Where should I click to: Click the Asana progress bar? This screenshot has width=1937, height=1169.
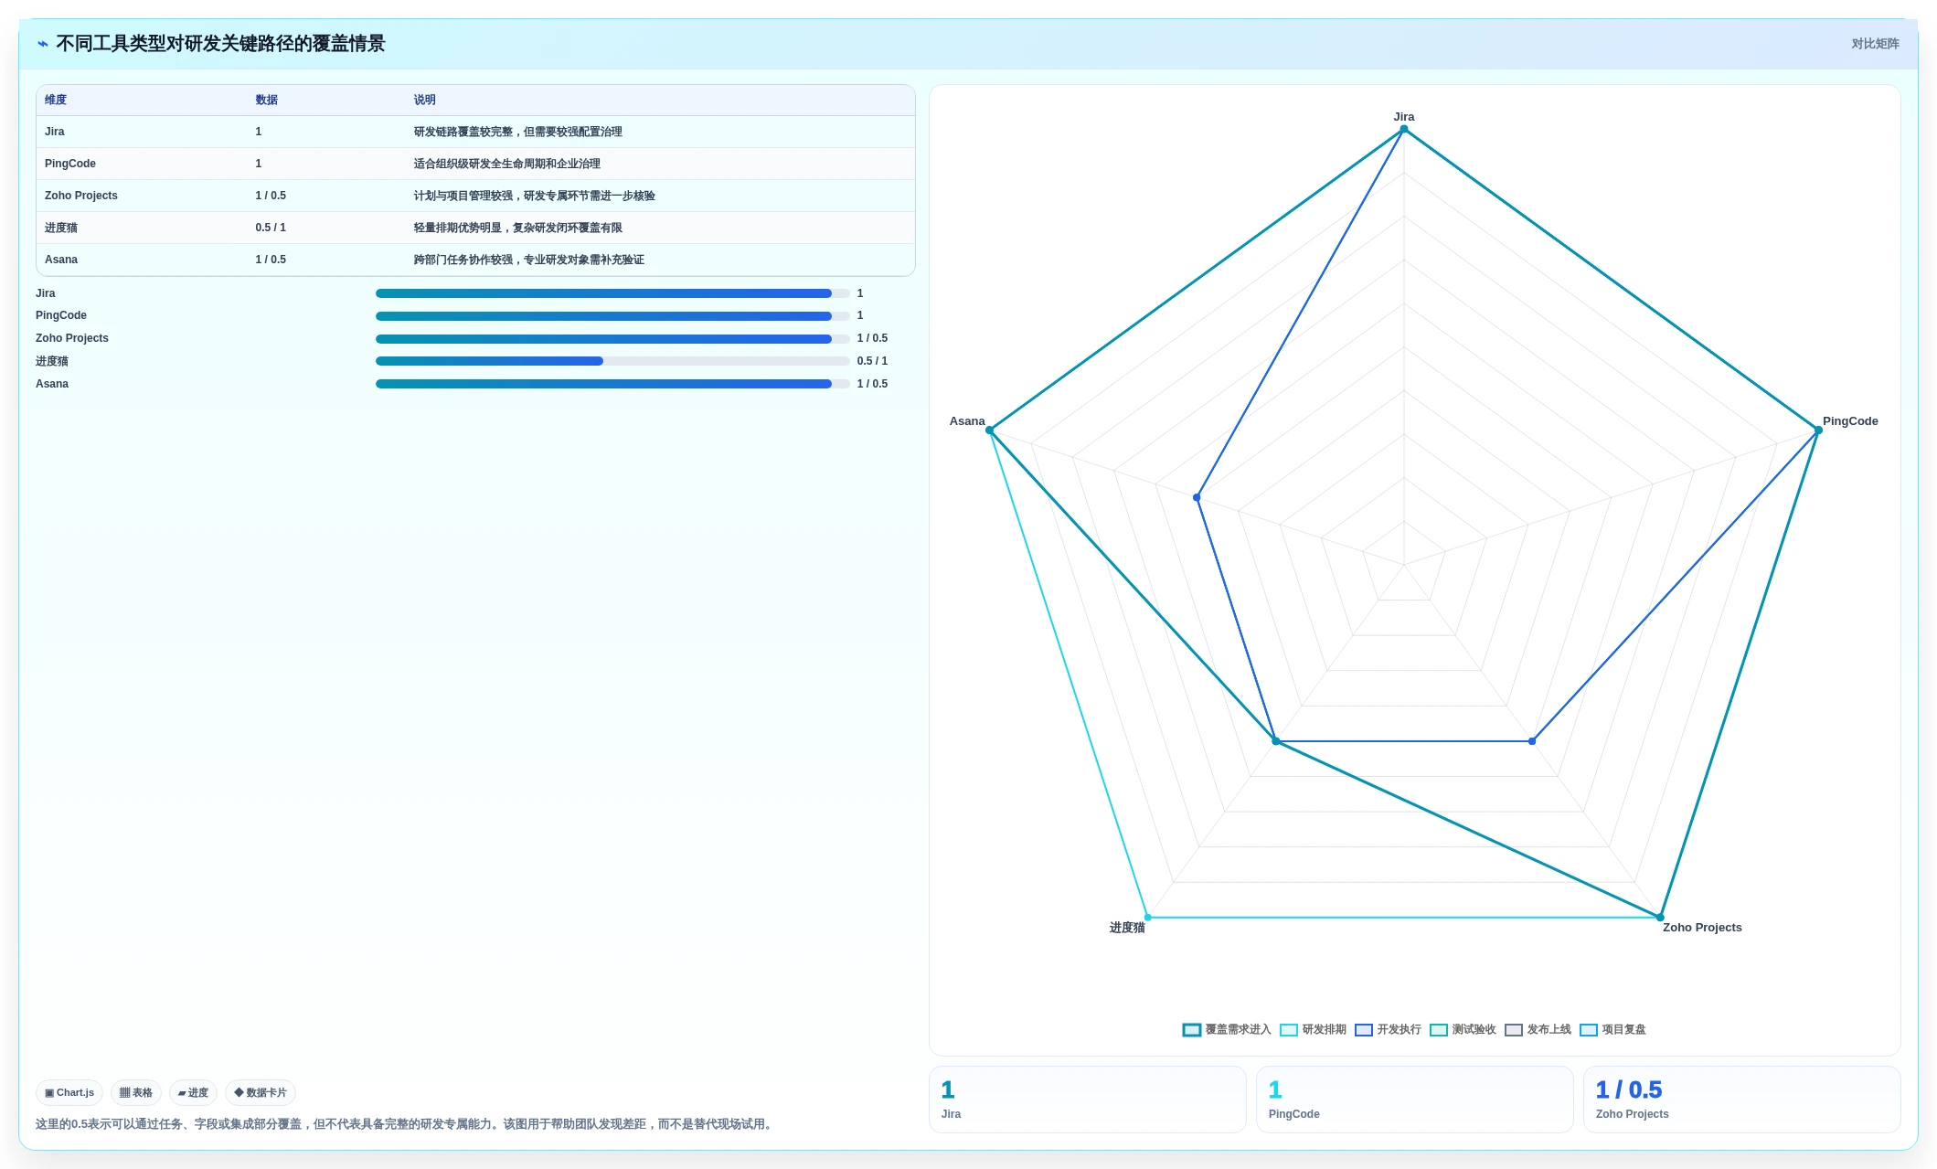tap(612, 384)
